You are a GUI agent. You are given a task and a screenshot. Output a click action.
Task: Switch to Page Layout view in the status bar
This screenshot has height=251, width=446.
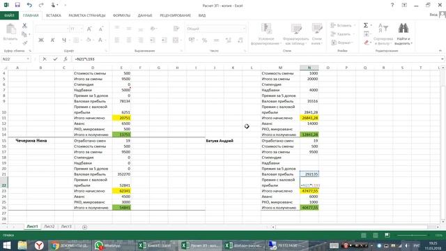376,235
